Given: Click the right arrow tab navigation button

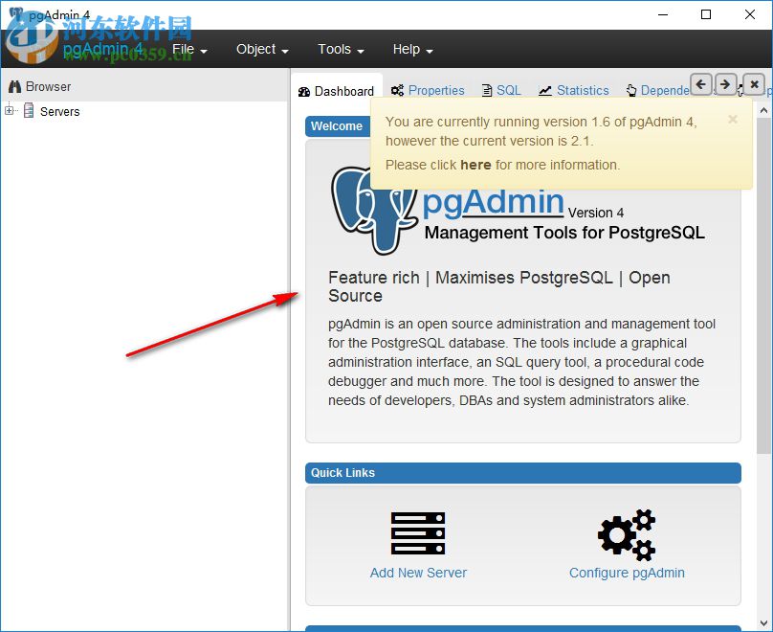Looking at the screenshot, I should point(725,84).
